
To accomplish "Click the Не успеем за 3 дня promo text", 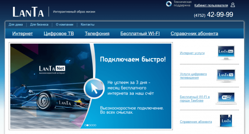I will click(x=131, y=88).
